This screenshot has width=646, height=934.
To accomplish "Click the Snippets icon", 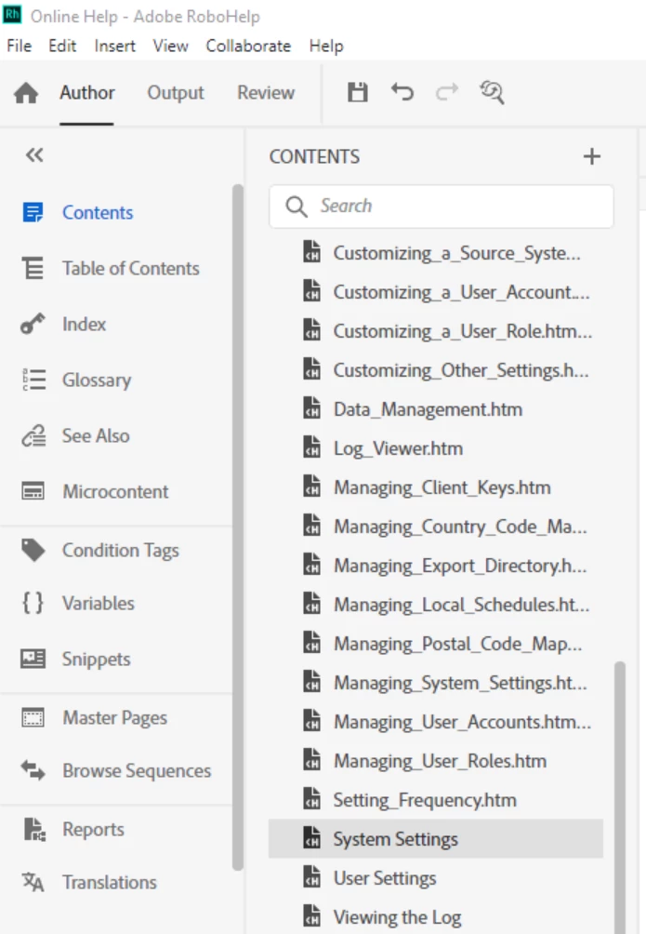I will (33, 659).
